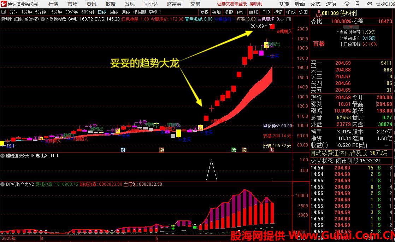Select the 周线 weekly chart tab
This screenshot has height=242, width=395.
point(114,12)
